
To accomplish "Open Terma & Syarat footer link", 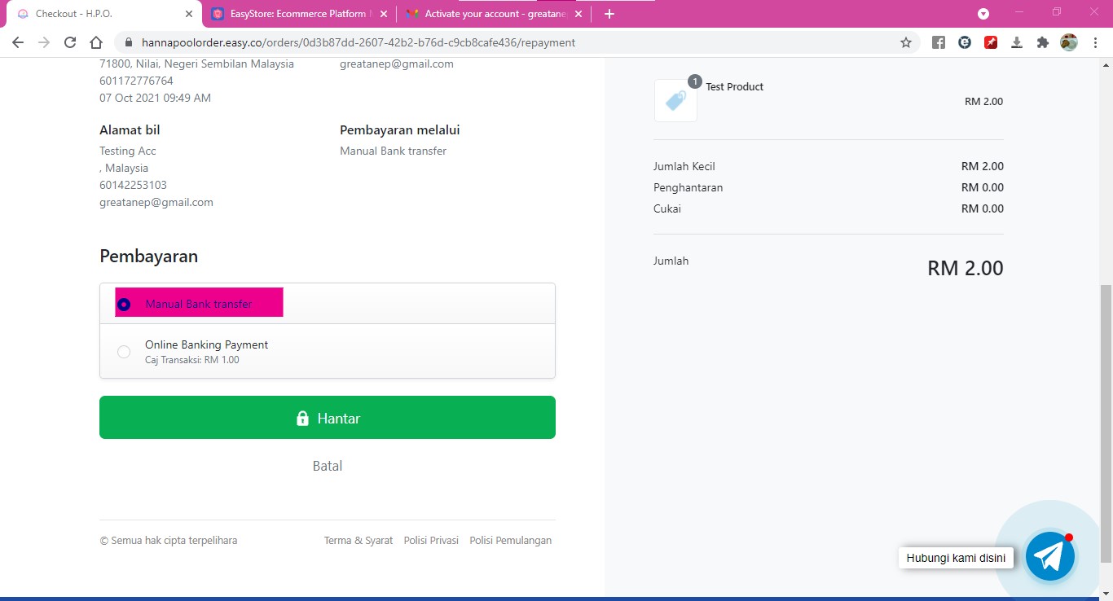I will 358,541.
